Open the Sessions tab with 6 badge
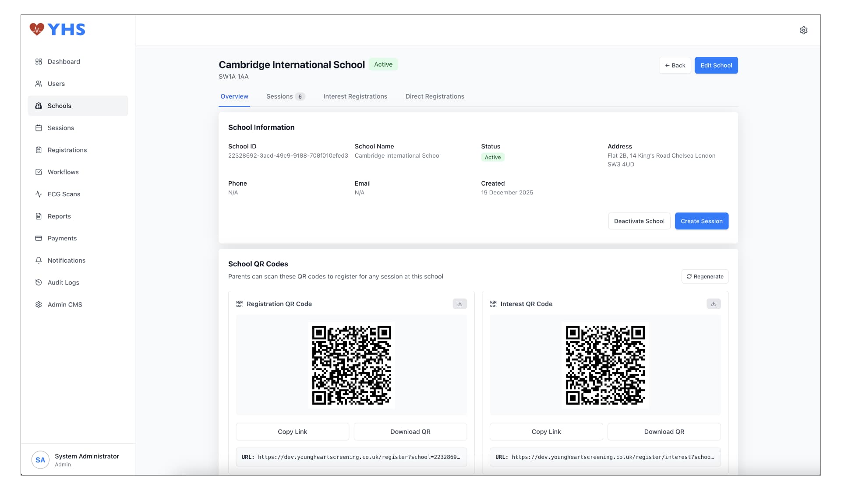This screenshot has height=490, width=841. point(286,96)
